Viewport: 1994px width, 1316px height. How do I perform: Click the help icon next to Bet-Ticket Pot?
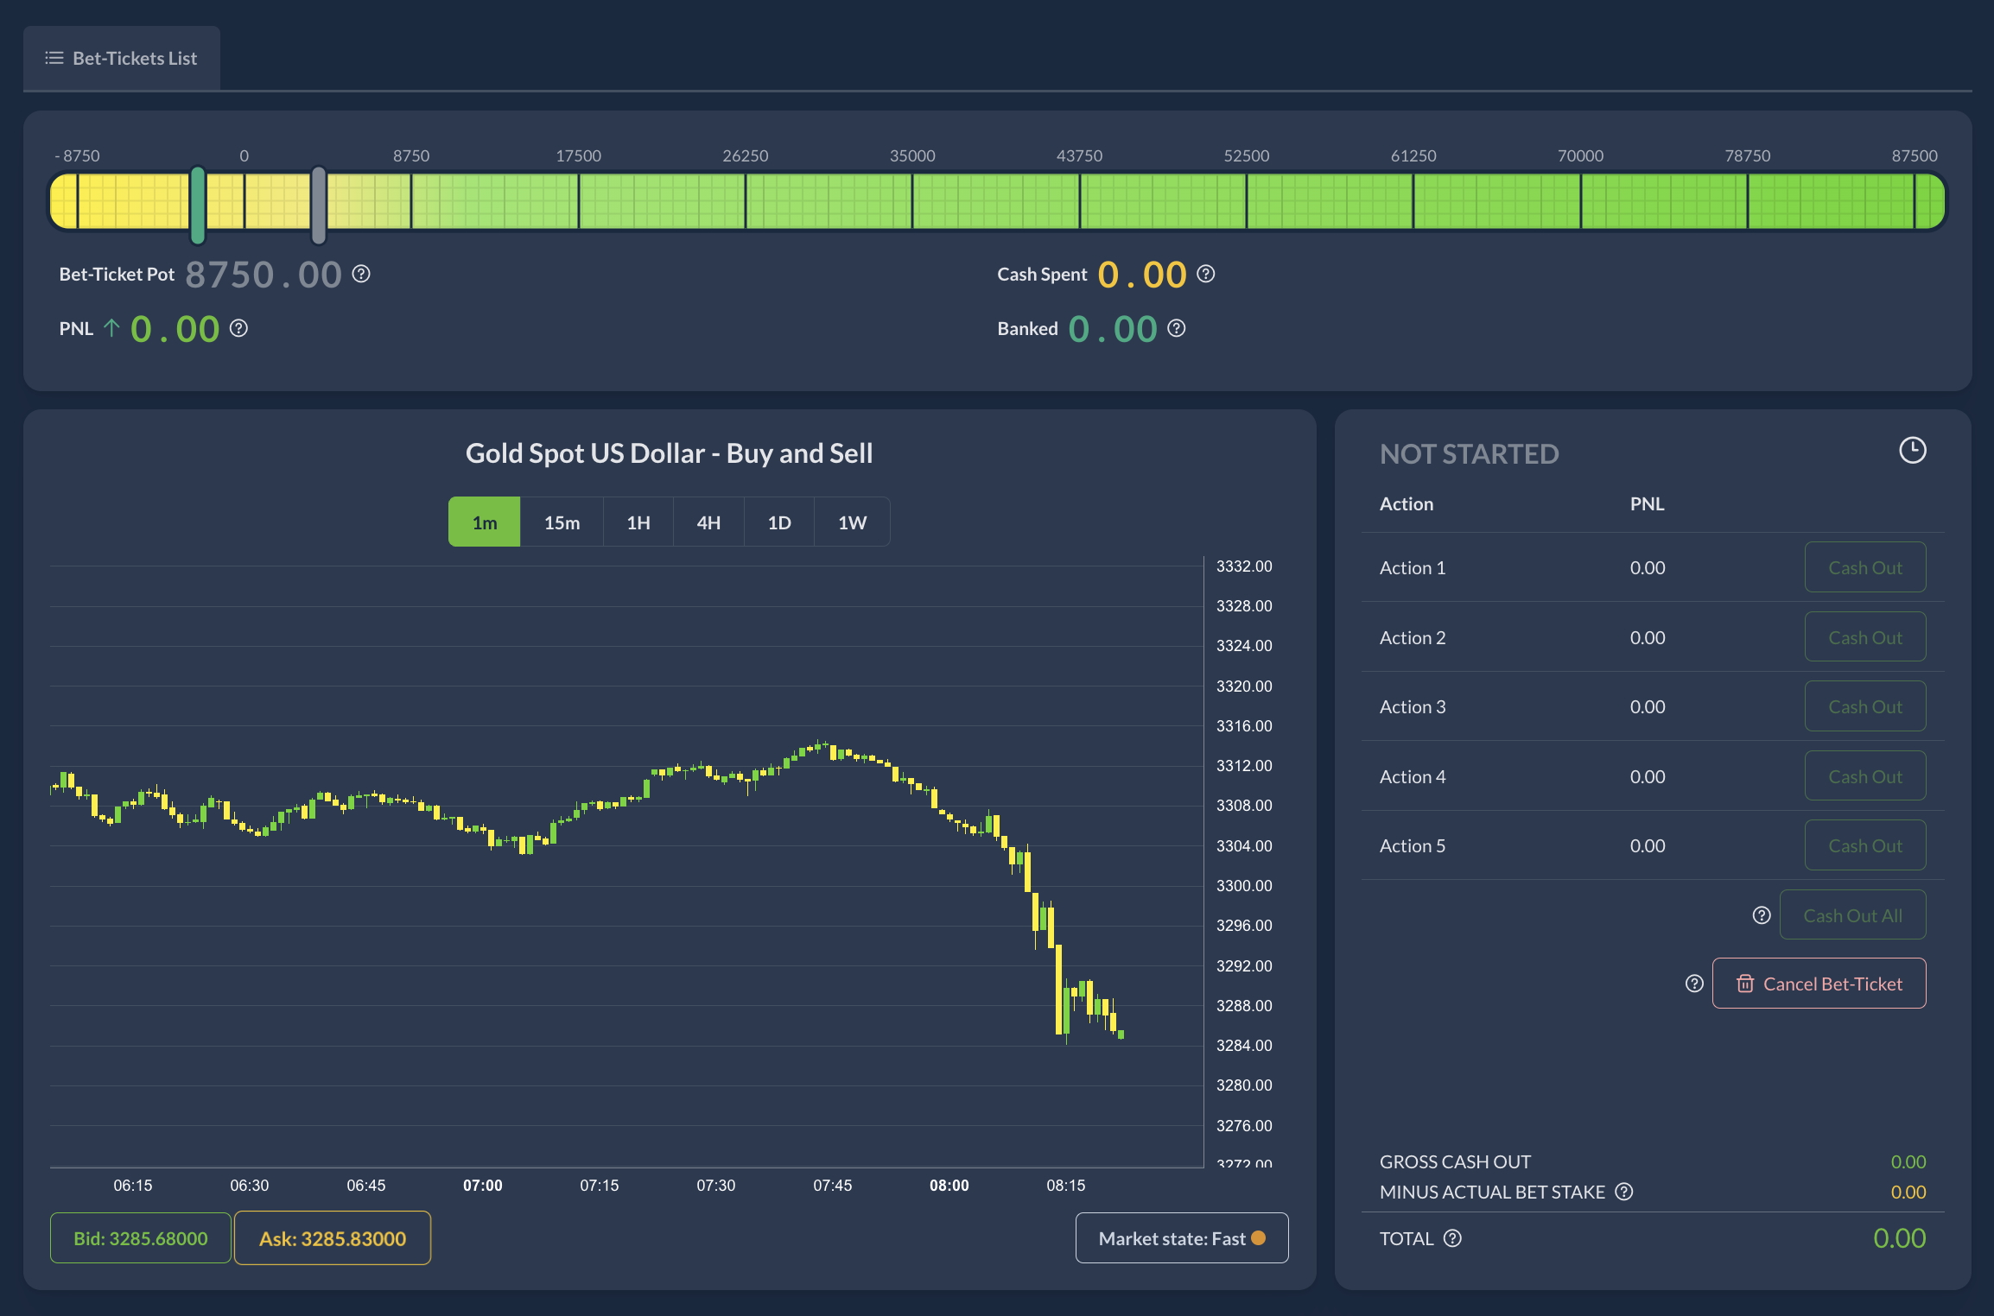pos(361,274)
